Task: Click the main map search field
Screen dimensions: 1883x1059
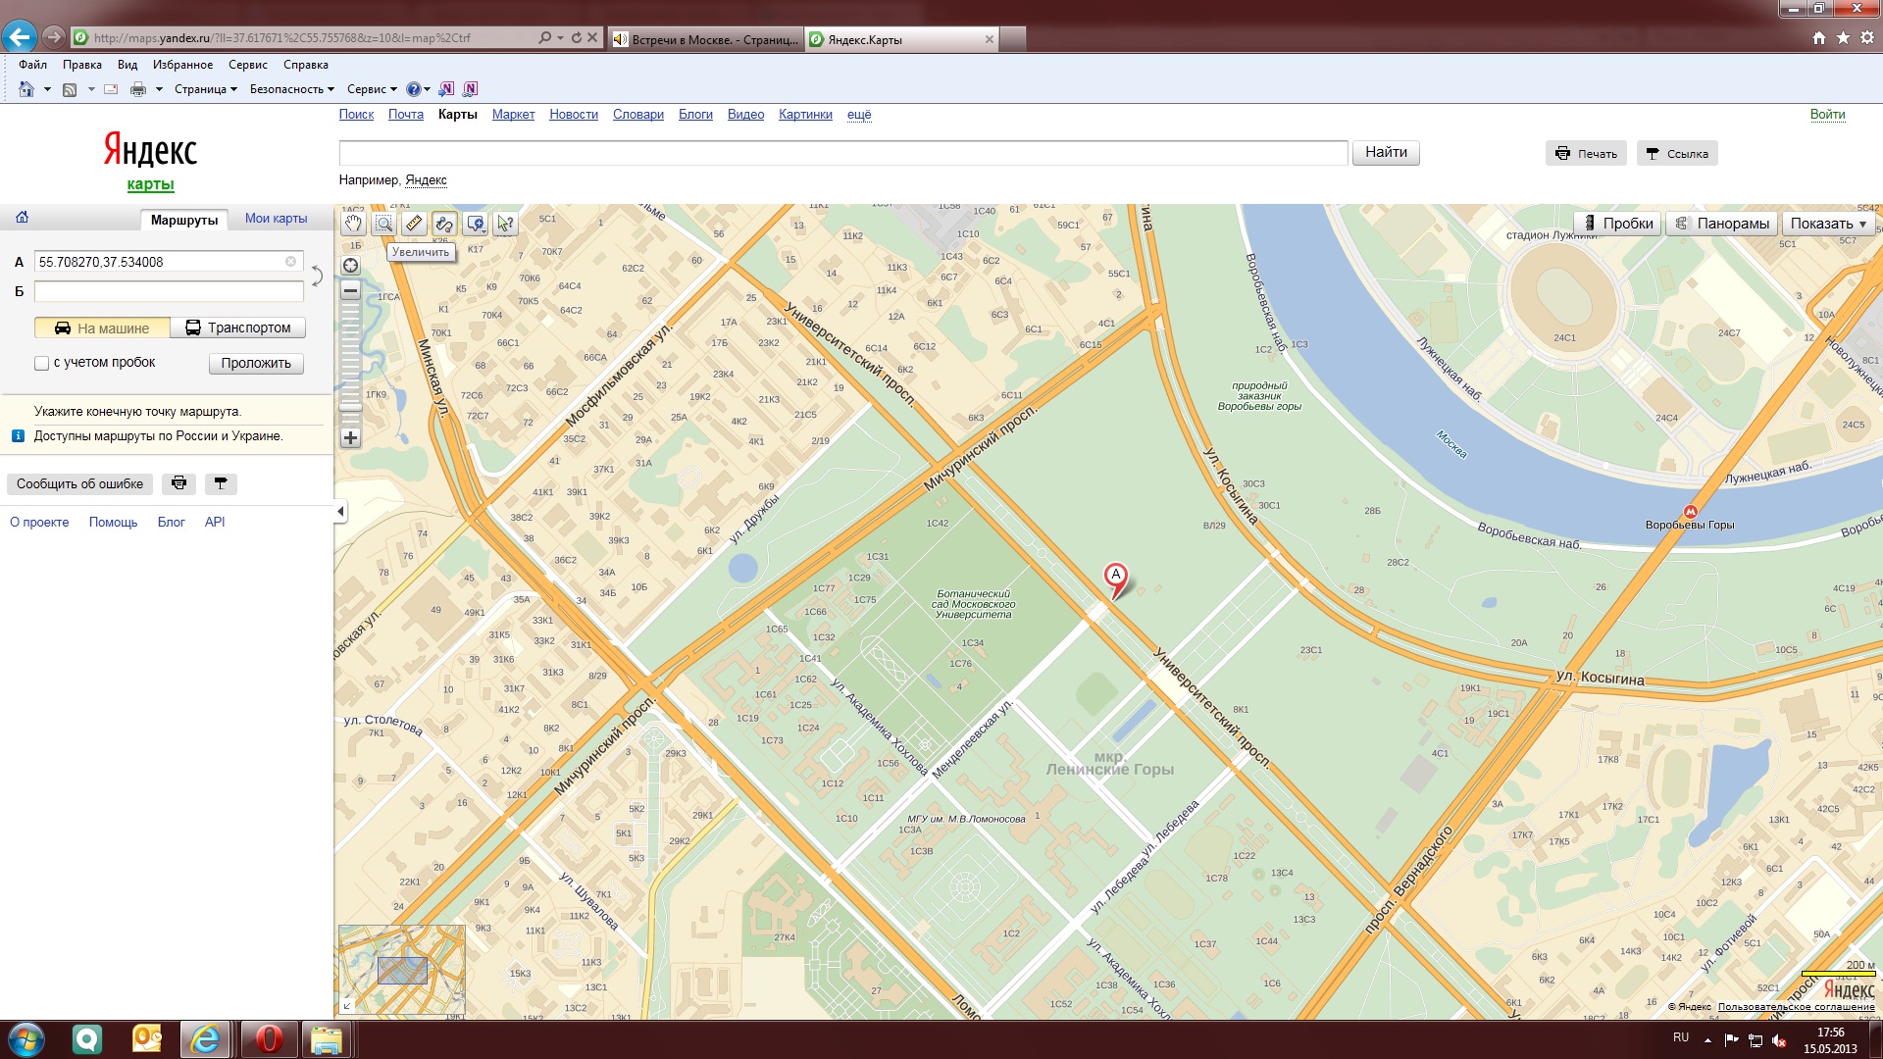Action: [x=843, y=153]
